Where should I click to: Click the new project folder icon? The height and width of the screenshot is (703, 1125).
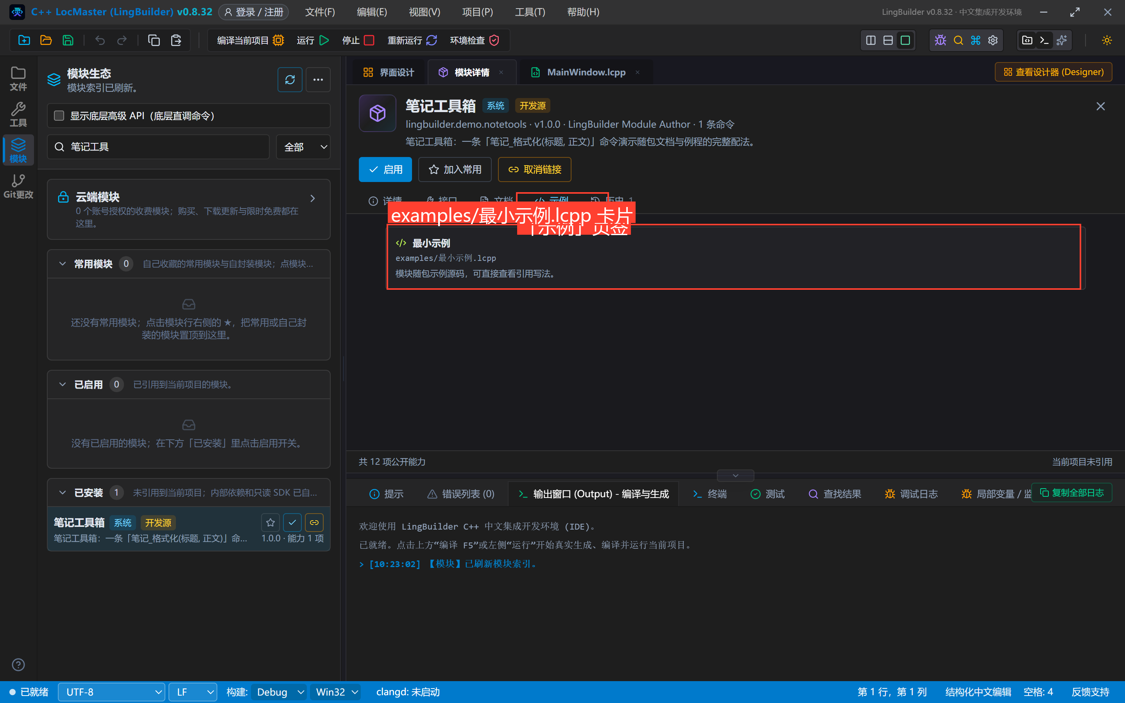click(x=24, y=41)
